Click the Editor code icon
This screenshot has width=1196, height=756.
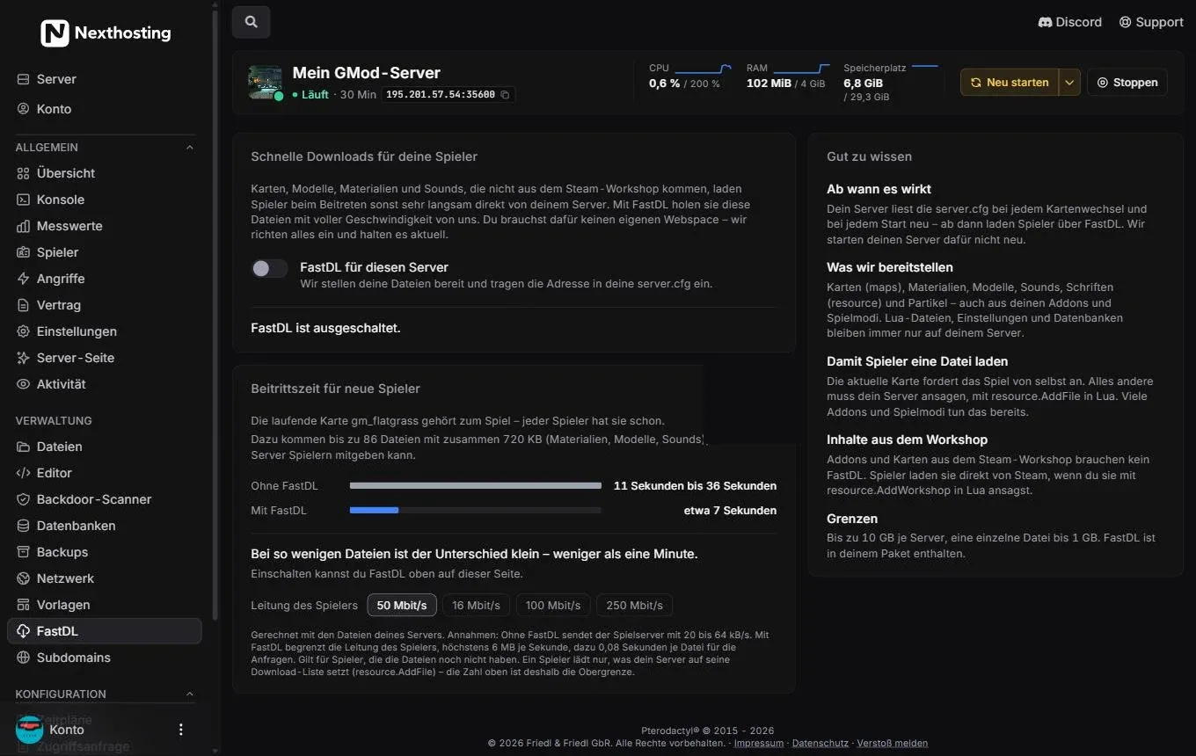24,473
